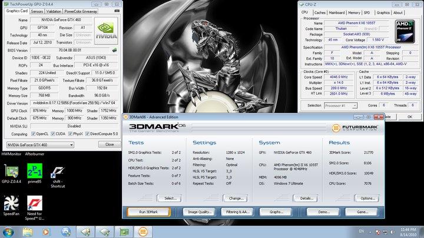This screenshot has width=424, height=238.
Task: Click the GPU Clock value 876 MHz
Action: pyautogui.click(x=39, y=110)
